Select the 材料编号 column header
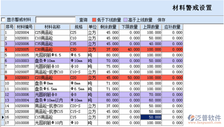 point(25,27)
